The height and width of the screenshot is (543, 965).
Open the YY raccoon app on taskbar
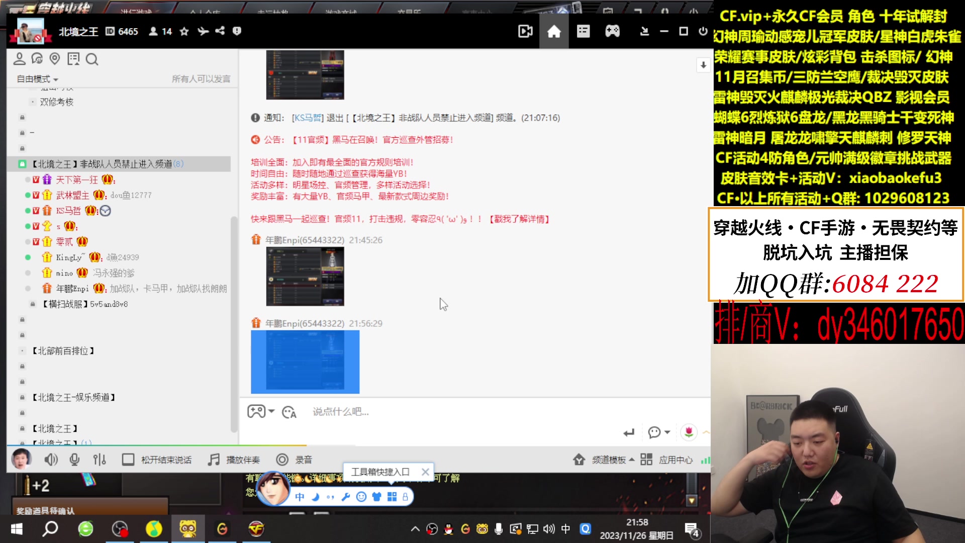pos(188,529)
